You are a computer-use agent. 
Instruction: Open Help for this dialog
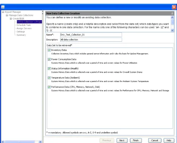pos(169,140)
